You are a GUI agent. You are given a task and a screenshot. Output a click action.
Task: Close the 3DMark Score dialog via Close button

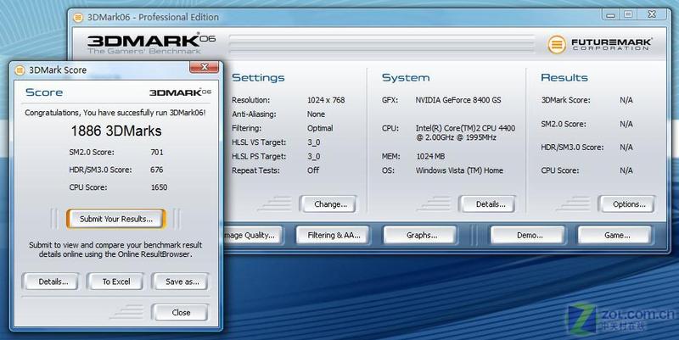coord(181,312)
